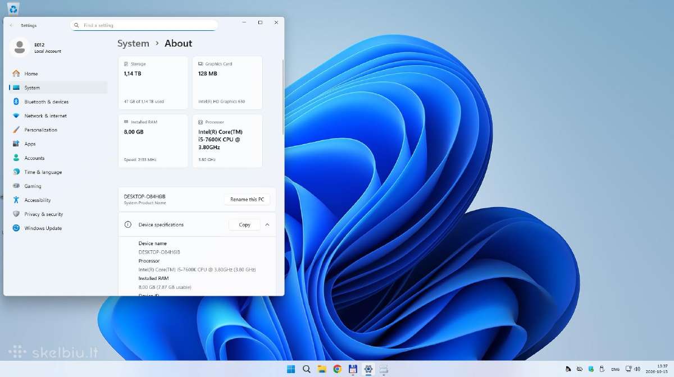Open the Accounts settings page

click(58, 158)
